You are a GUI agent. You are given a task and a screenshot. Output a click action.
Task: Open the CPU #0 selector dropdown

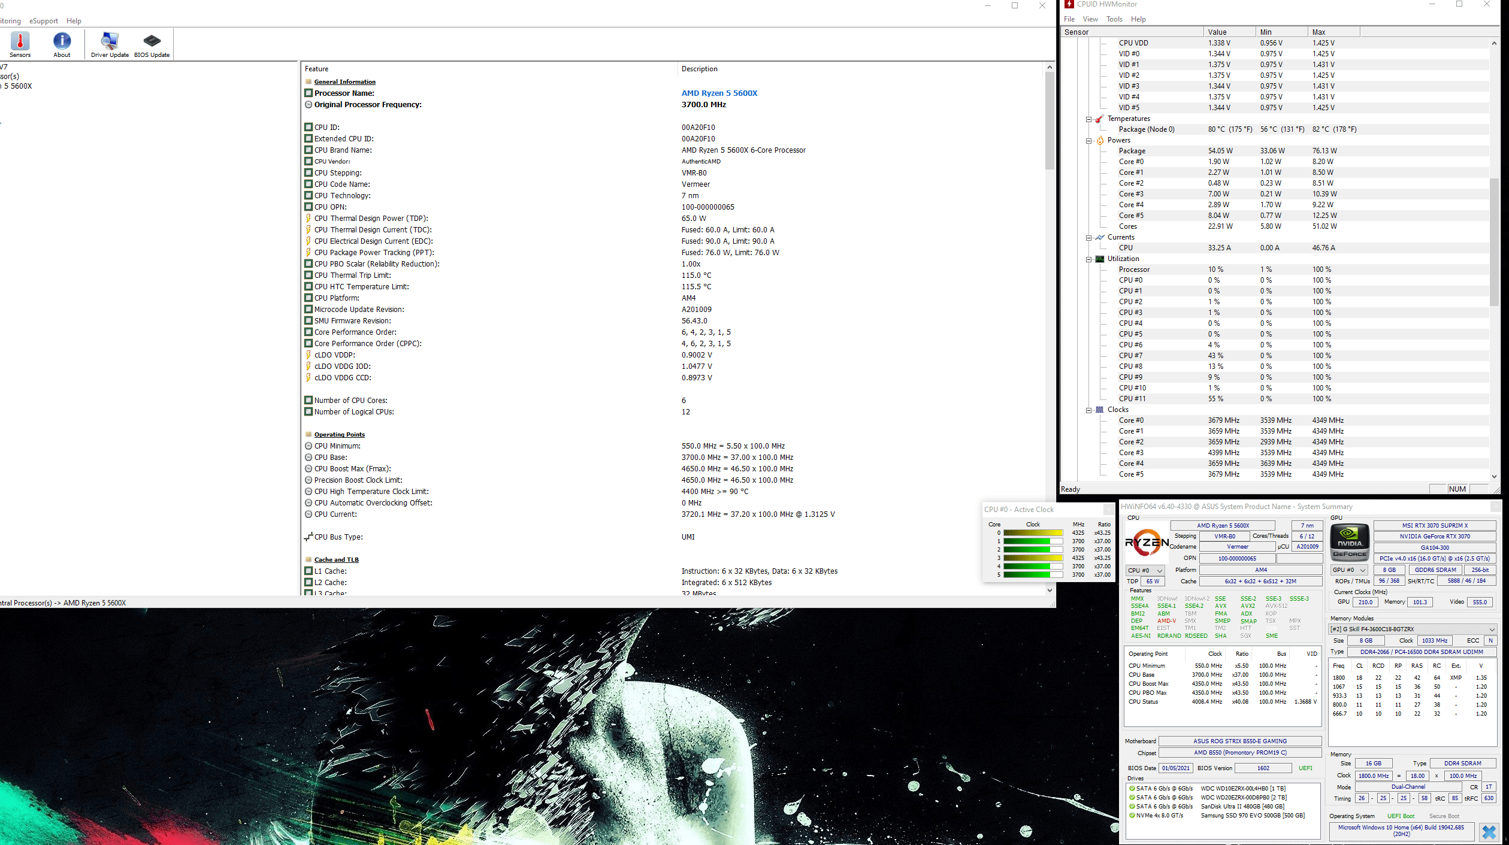click(x=1145, y=571)
